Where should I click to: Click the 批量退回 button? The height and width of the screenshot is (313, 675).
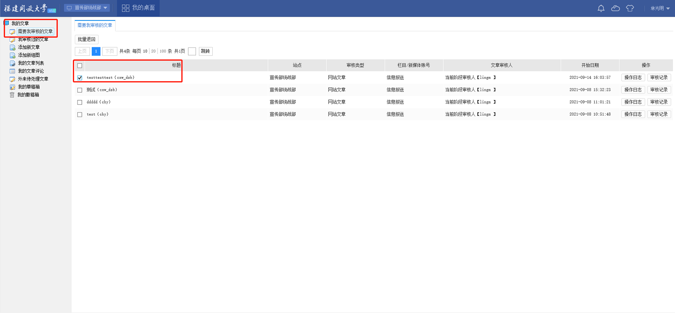pyautogui.click(x=87, y=39)
